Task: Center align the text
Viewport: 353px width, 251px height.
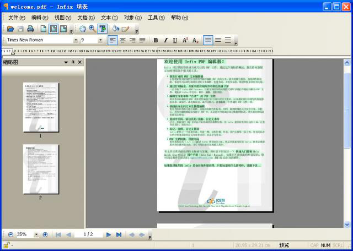Action: tap(122, 40)
